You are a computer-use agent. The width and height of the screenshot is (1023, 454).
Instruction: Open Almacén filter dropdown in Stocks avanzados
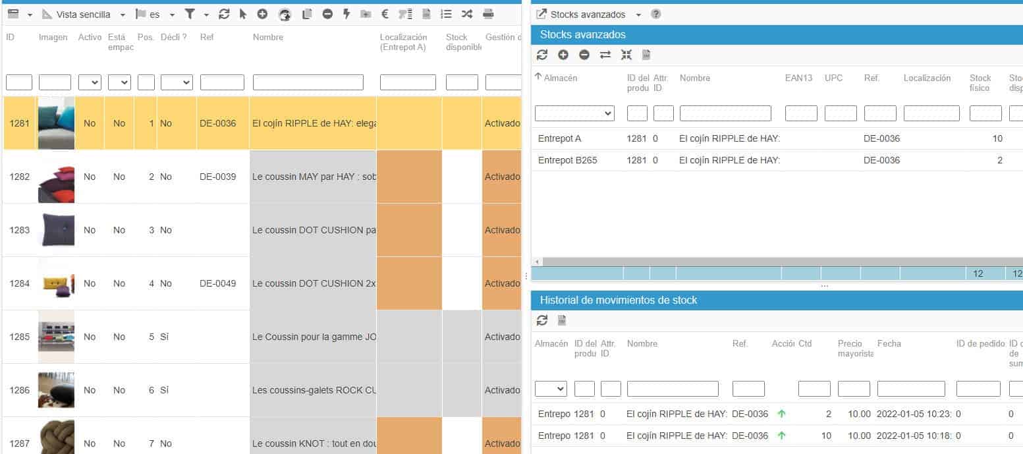click(x=574, y=113)
